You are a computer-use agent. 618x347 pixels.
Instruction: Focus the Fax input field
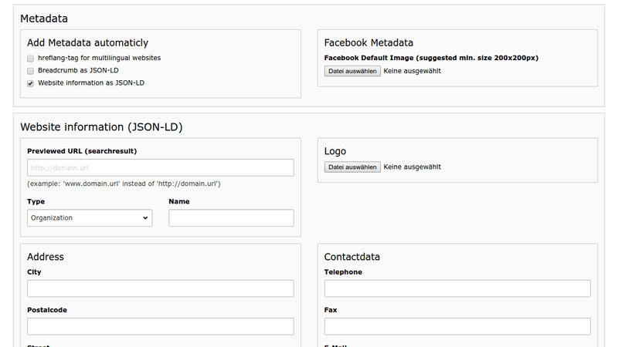[457, 326]
